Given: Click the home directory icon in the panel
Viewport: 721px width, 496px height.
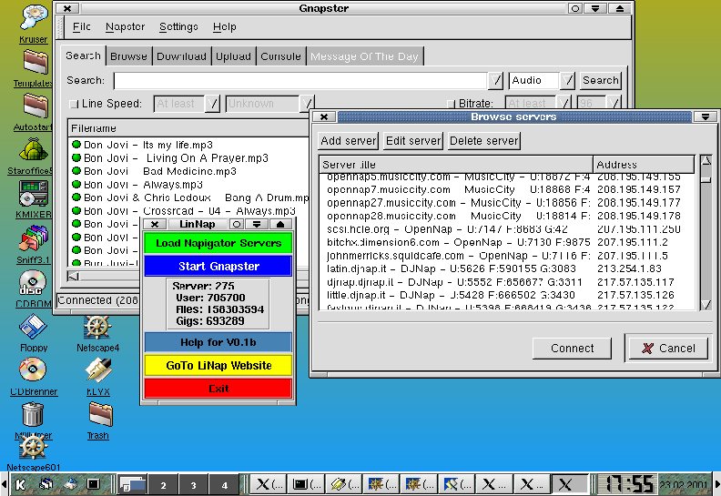Looking at the screenshot, I should (70, 484).
